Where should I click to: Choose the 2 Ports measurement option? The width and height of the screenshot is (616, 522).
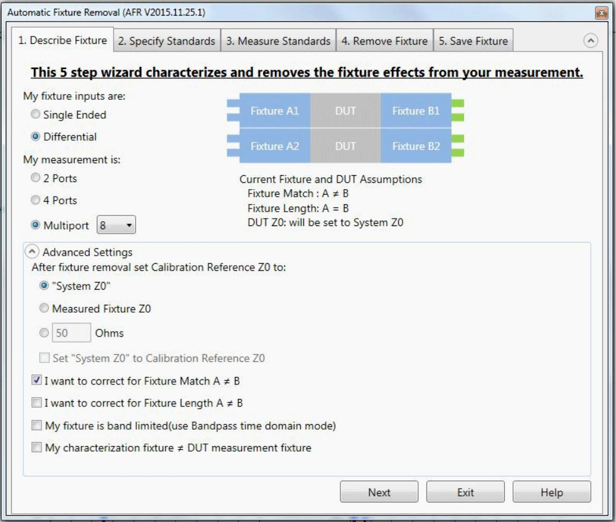pos(35,178)
